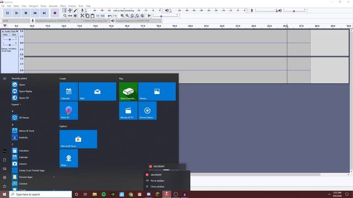
Task: Begin recording with the red Record button
Action: pyautogui.click(x=55, y=13)
